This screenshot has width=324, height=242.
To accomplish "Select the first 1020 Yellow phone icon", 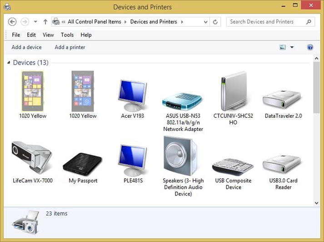I will point(33,91).
